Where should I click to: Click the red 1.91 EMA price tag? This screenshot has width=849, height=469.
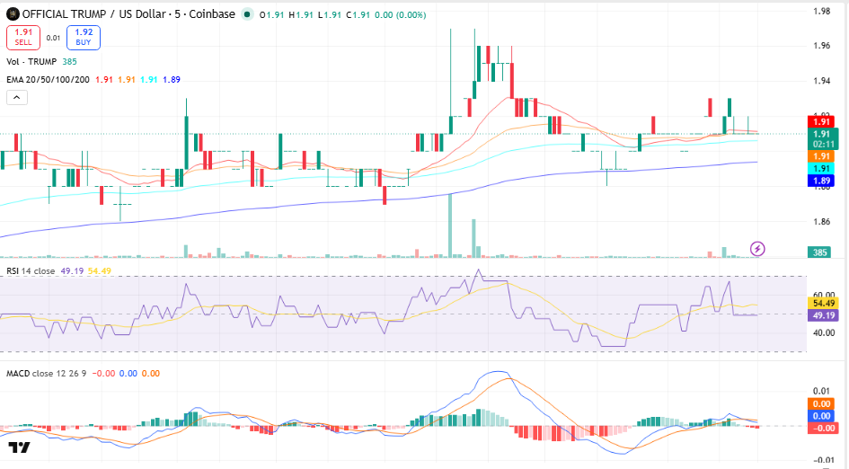821,122
